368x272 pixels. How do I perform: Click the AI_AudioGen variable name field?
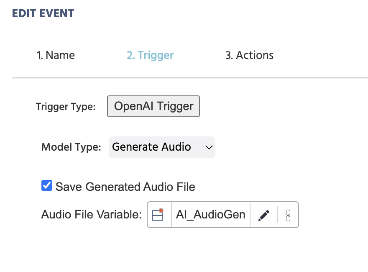210,215
